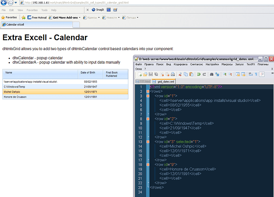Image resolution: width=274 pixels, height=197 pixels.
Task: Open the browser Tools menu
Action: pos(44,10)
